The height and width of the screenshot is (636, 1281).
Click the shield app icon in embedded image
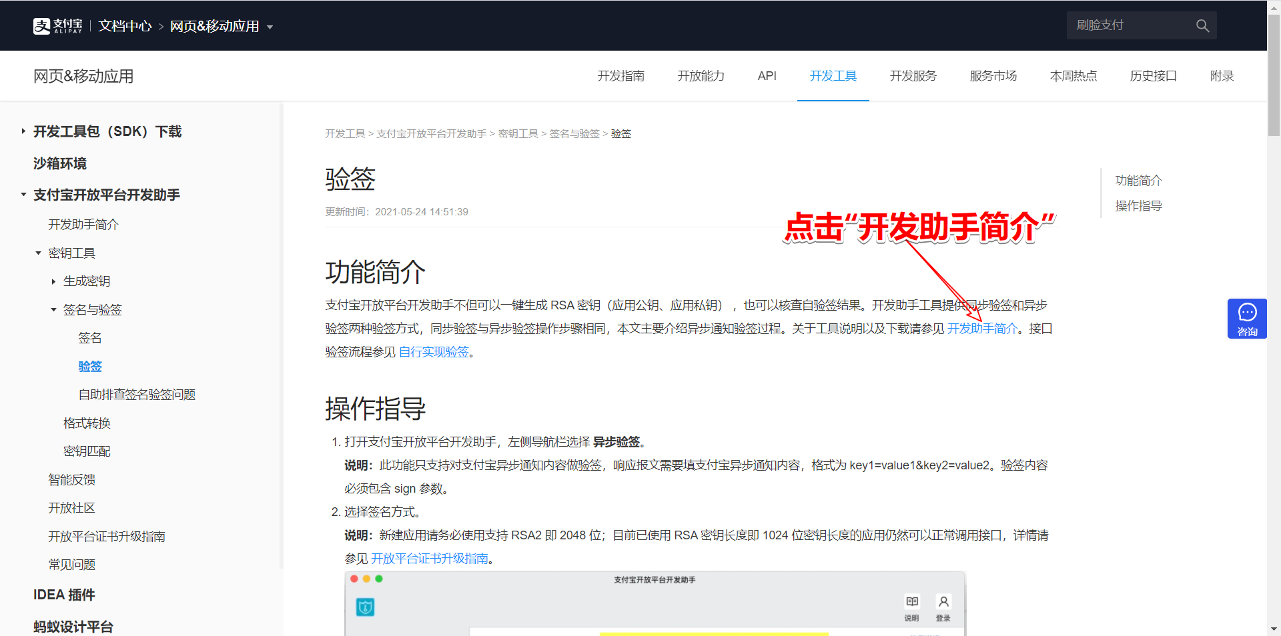(x=365, y=607)
